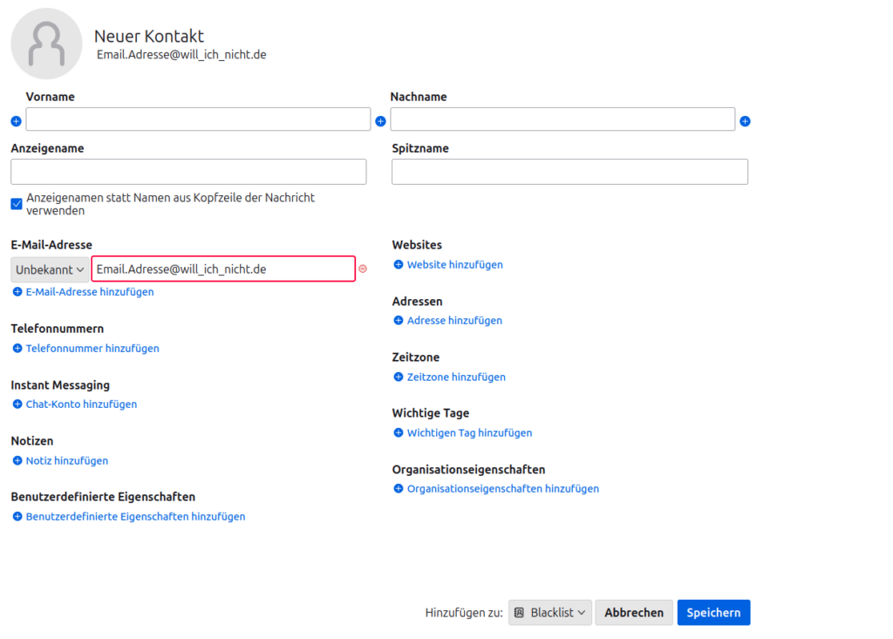Focus the Spitzname text field
The width and height of the screenshot is (893, 639).
[569, 172]
